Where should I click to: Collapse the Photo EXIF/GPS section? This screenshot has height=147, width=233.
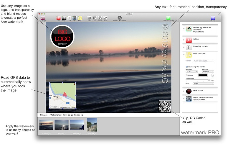184,54
